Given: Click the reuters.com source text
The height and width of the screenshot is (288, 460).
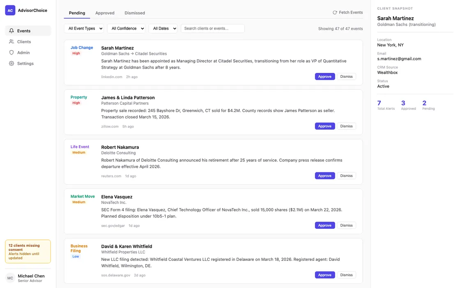Looking at the screenshot, I should point(111,177).
